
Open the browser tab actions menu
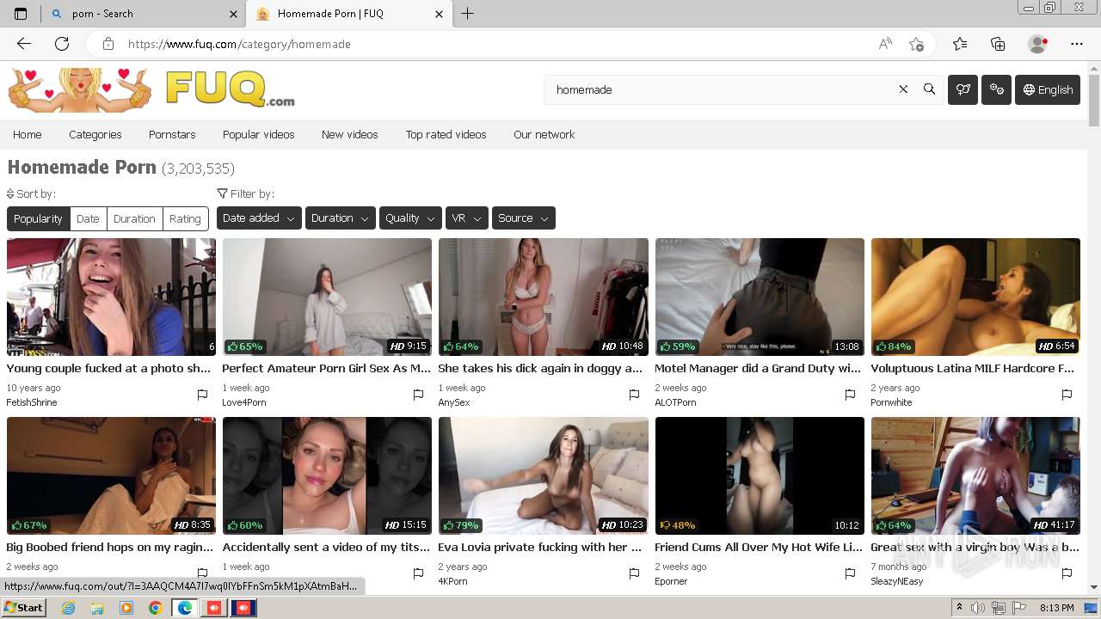click(x=21, y=14)
